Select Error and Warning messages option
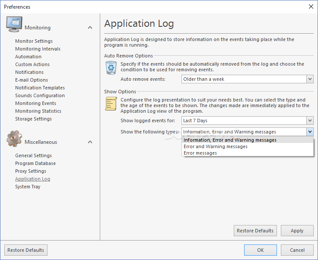The width and height of the screenshot is (318, 260). point(248,146)
